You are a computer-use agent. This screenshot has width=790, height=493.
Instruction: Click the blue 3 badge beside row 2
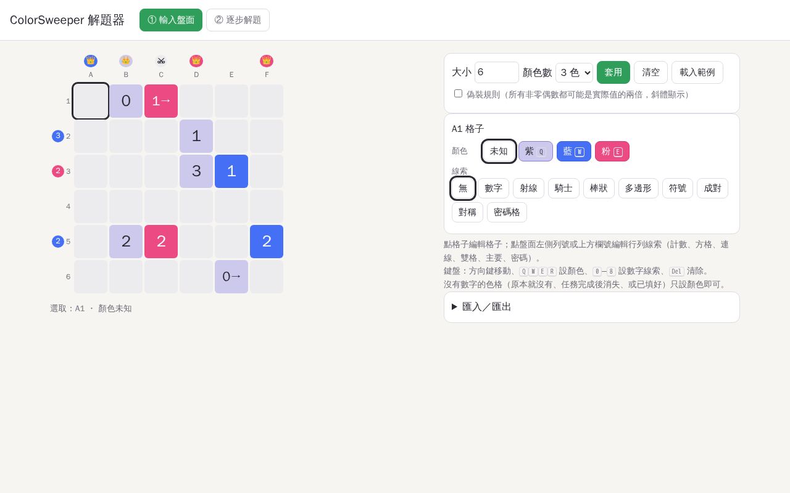58,136
